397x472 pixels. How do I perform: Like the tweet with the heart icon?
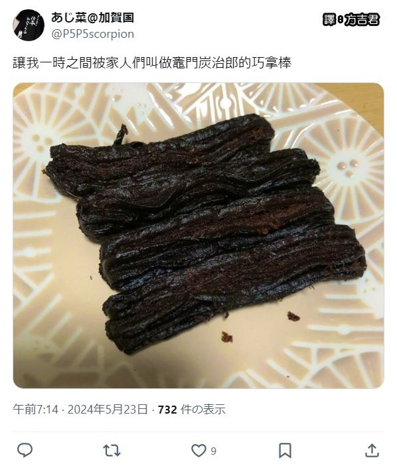pyautogui.click(x=198, y=451)
